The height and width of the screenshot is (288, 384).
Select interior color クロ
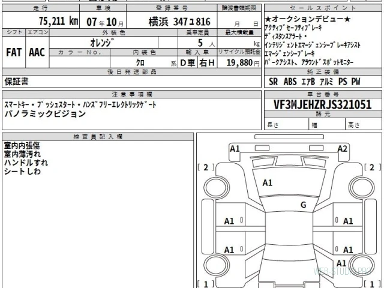coord(140,62)
